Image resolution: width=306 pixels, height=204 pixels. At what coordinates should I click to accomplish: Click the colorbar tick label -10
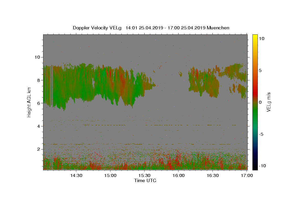point(262,166)
